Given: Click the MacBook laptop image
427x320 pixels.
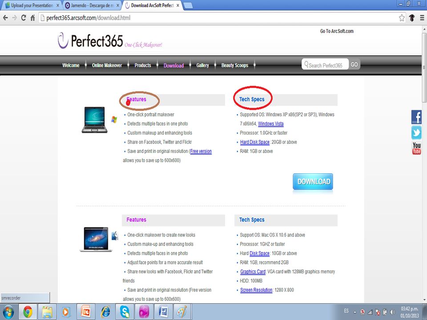Looking at the screenshot, I should tap(96, 240).
